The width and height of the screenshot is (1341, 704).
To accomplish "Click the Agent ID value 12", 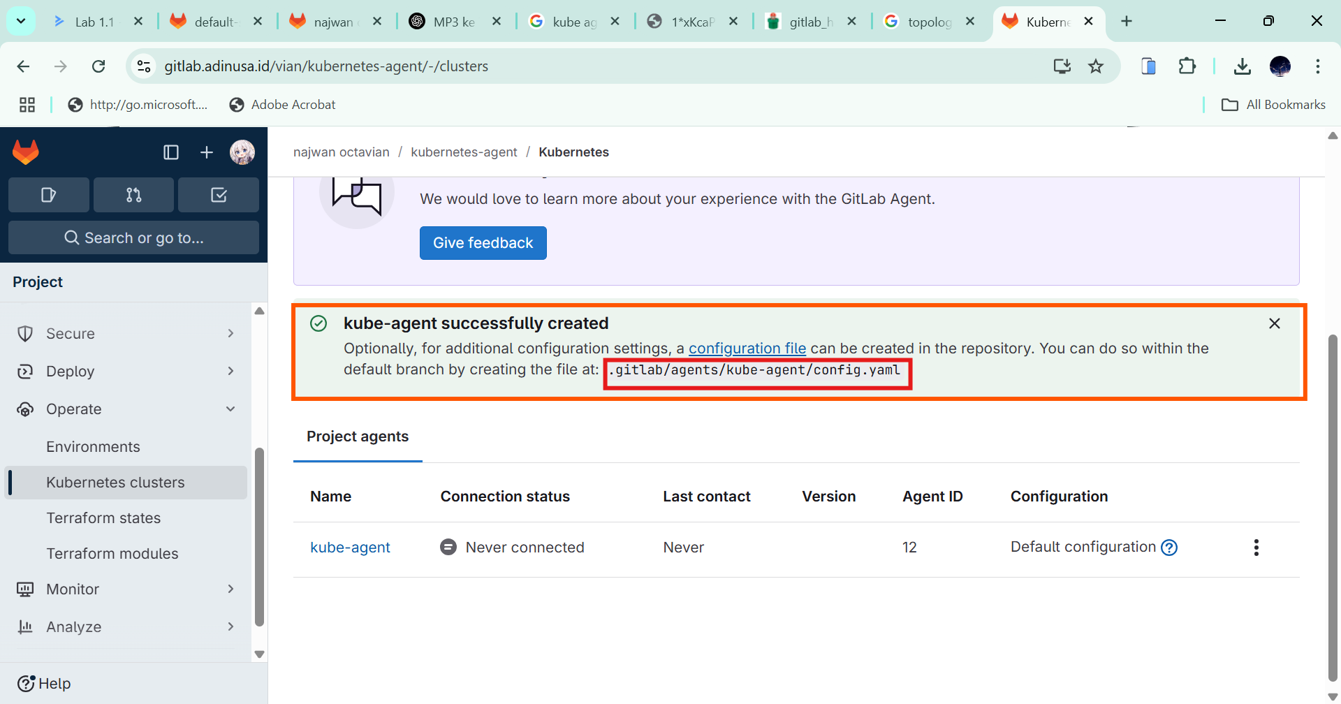I will pyautogui.click(x=909, y=548).
